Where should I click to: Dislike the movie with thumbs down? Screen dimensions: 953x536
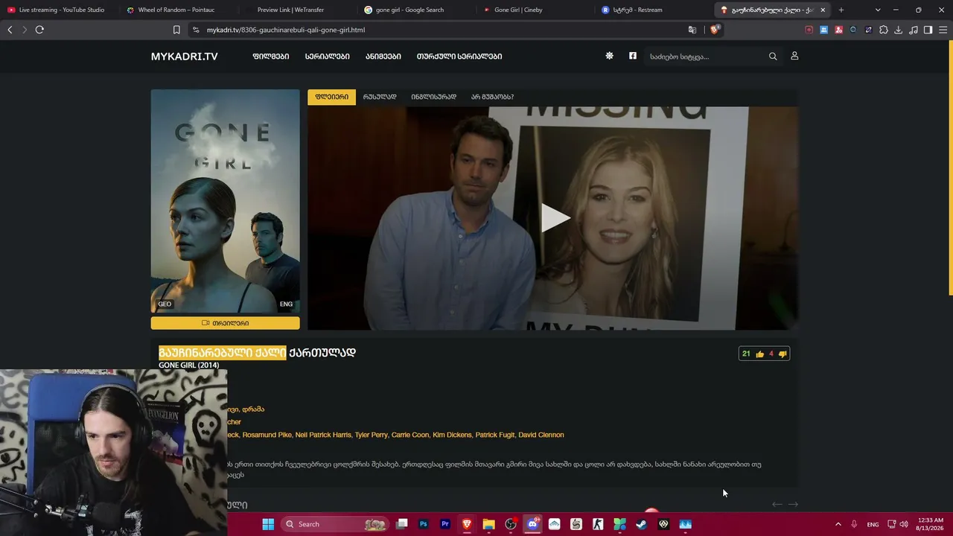click(x=783, y=354)
